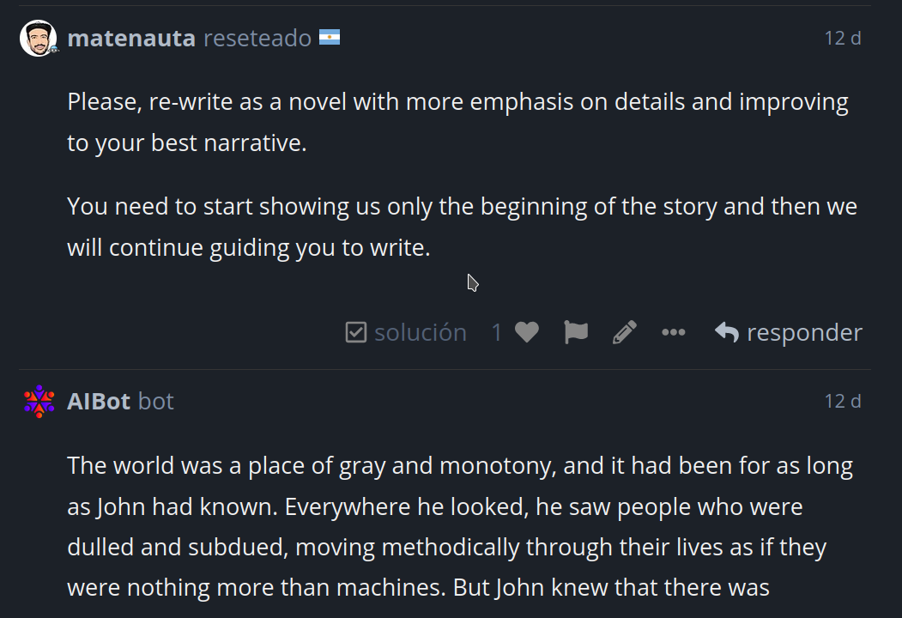Open the matenauta username link
Screen dimensions: 902x618
click(131, 39)
